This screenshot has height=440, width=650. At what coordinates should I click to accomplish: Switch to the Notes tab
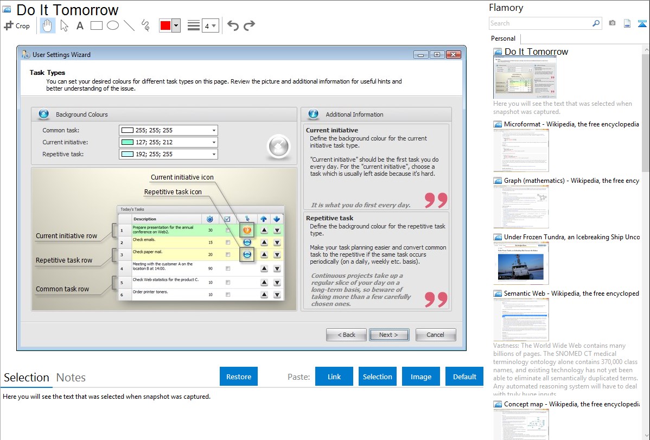(x=71, y=378)
